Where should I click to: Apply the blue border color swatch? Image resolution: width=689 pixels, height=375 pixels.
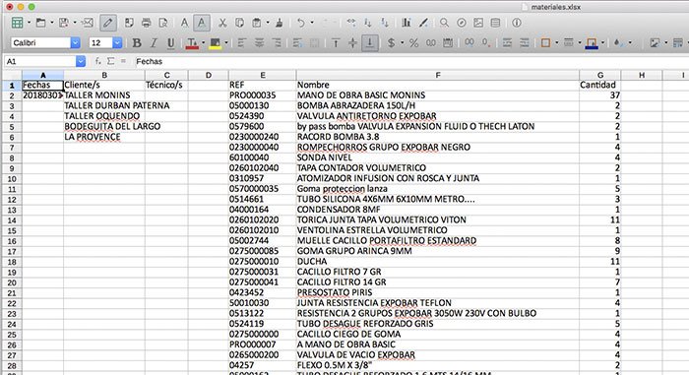(x=592, y=43)
